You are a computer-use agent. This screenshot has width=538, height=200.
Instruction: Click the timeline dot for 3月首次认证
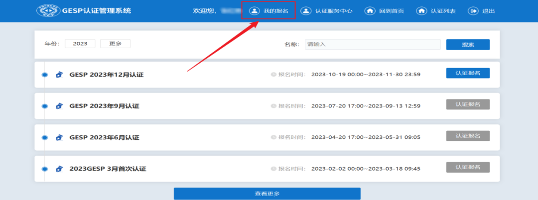coord(45,169)
